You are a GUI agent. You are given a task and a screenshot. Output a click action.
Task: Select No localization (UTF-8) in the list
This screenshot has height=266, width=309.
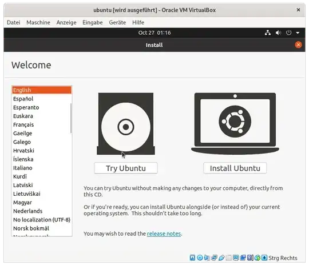[42, 220]
